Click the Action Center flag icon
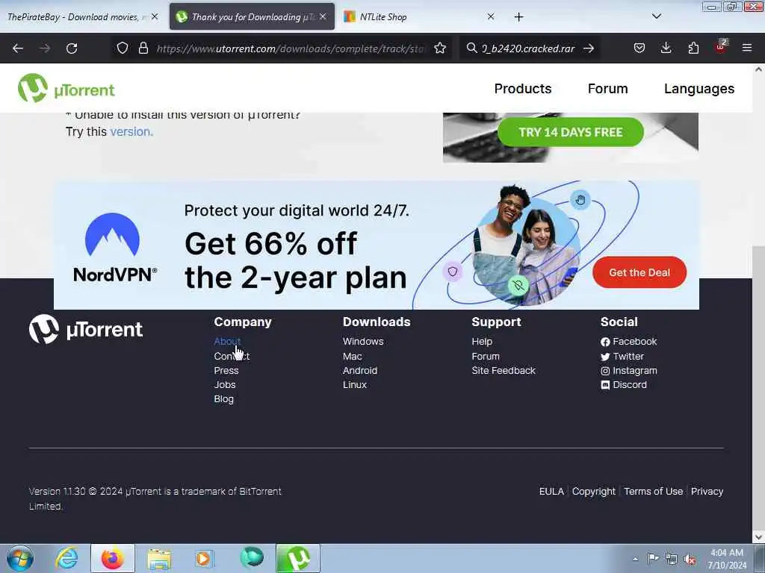The image size is (765, 573). [653, 558]
